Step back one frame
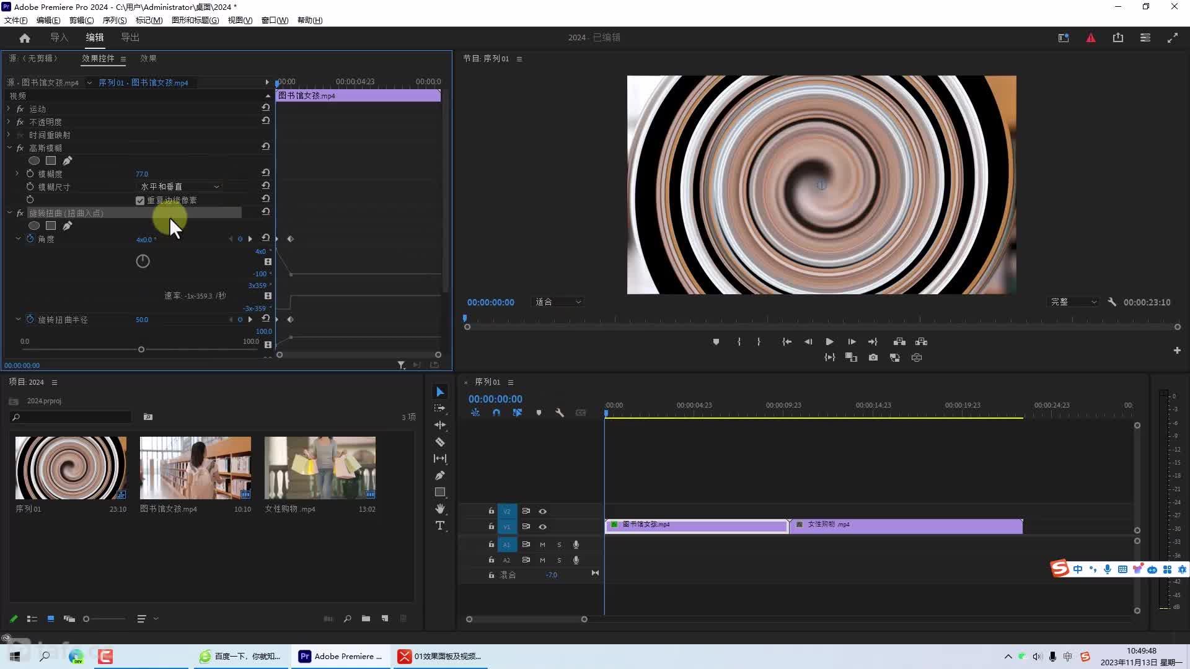Viewport: 1190px width, 669px height. pyautogui.click(x=808, y=342)
